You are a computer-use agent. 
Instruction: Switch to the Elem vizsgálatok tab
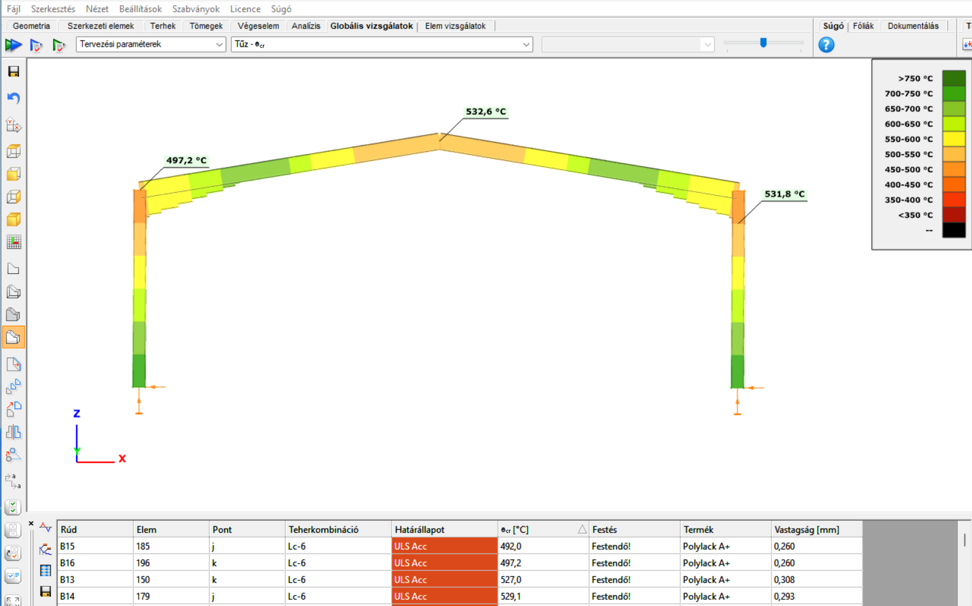pyautogui.click(x=455, y=26)
